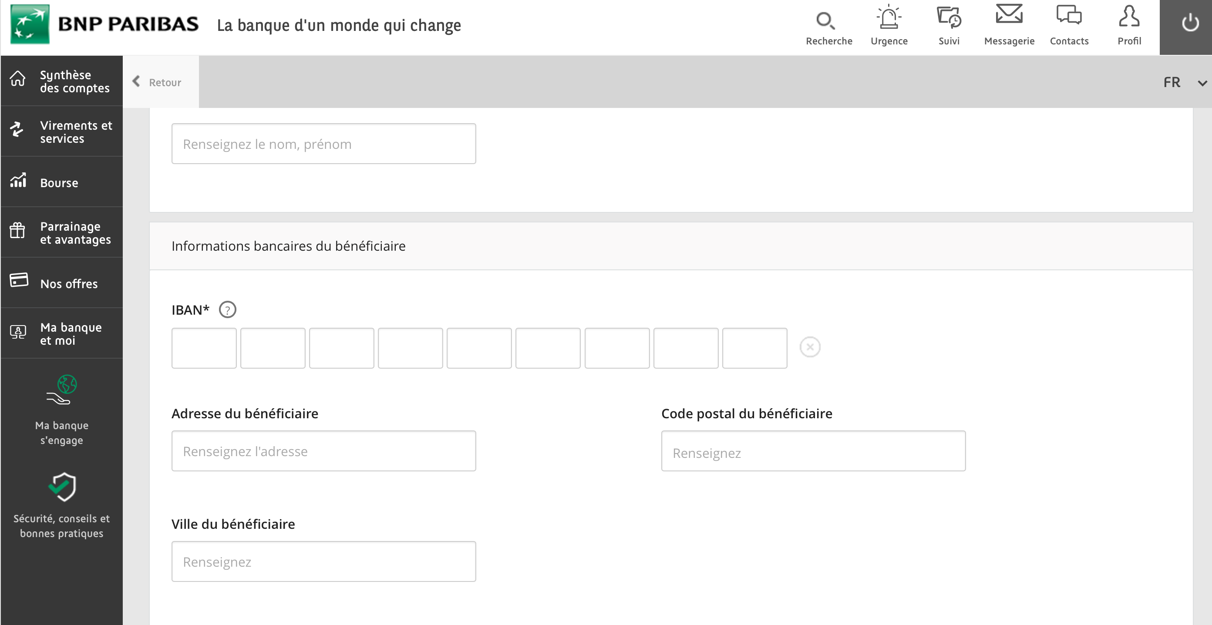The height and width of the screenshot is (625, 1212).
Task: Open Bourse menu item
Action: (62, 182)
